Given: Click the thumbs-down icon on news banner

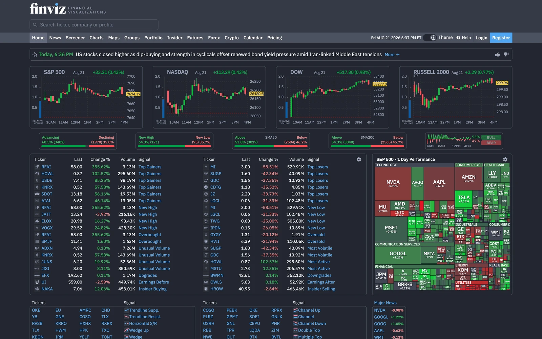Looking at the screenshot, I should (506, 55).
